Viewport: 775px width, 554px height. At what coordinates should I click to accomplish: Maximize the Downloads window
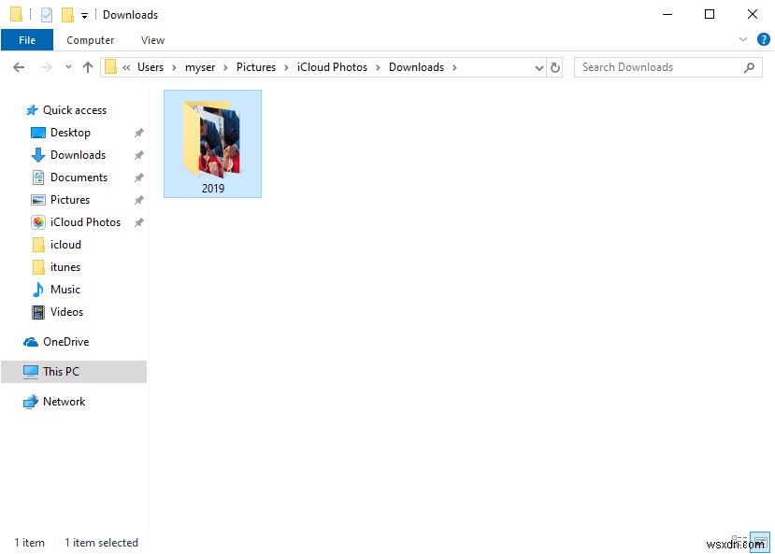click(710, 14)
